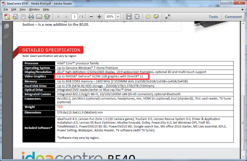
Task: Open the Help menu
Action: [46, 9]
